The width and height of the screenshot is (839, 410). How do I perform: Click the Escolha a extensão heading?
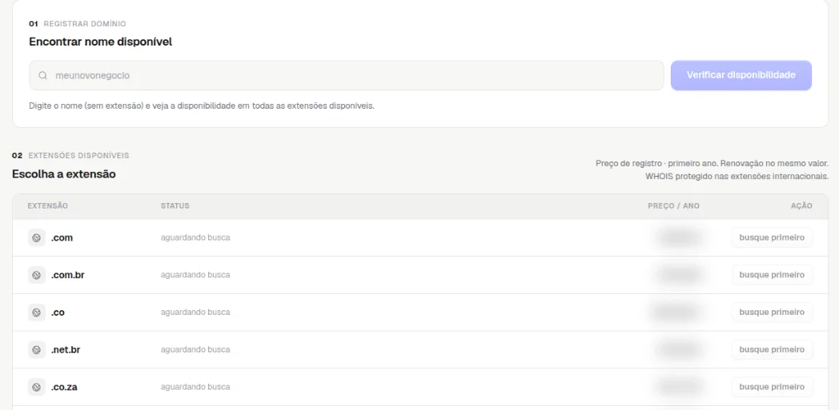coord(64,174)
